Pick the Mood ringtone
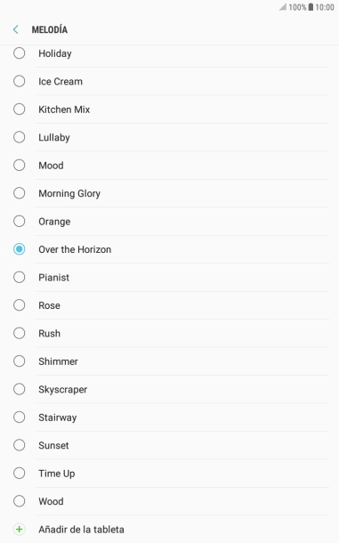This screenshot has height=543, width=339. [169, 166]
